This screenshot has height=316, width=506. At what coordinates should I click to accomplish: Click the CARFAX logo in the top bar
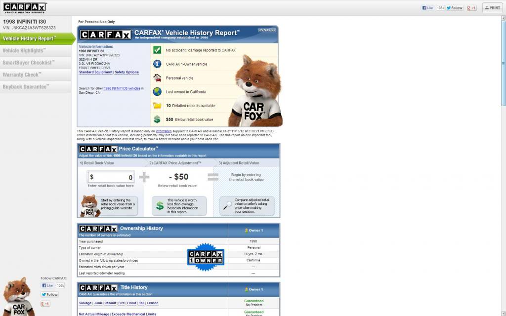(x=25, y=8)
